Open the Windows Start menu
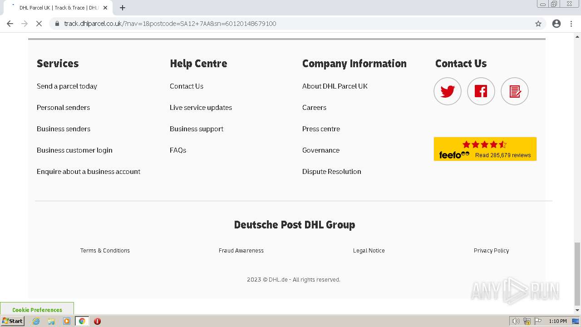Image resolution: width=581 pixels, height=327 pixels. pyautogui.click(x=13, y=321)
